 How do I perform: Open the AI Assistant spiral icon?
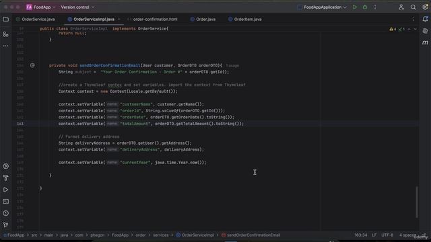click(425, 31)
